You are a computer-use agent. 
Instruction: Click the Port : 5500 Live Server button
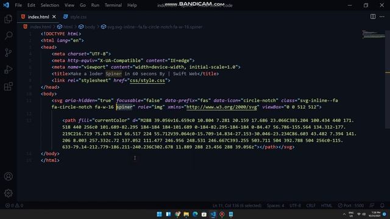pos(351,206)
